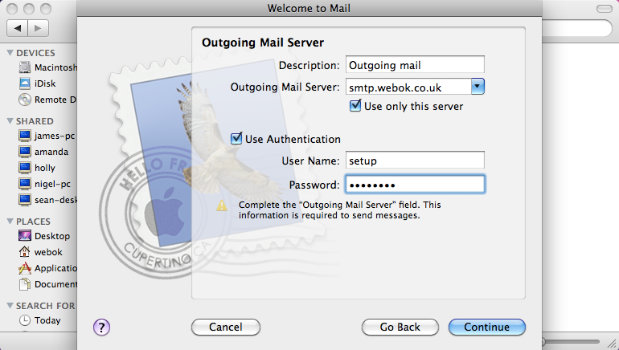Click the 'Password:' label text

314,185
